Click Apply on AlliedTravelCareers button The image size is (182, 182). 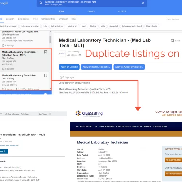[129, 67]
